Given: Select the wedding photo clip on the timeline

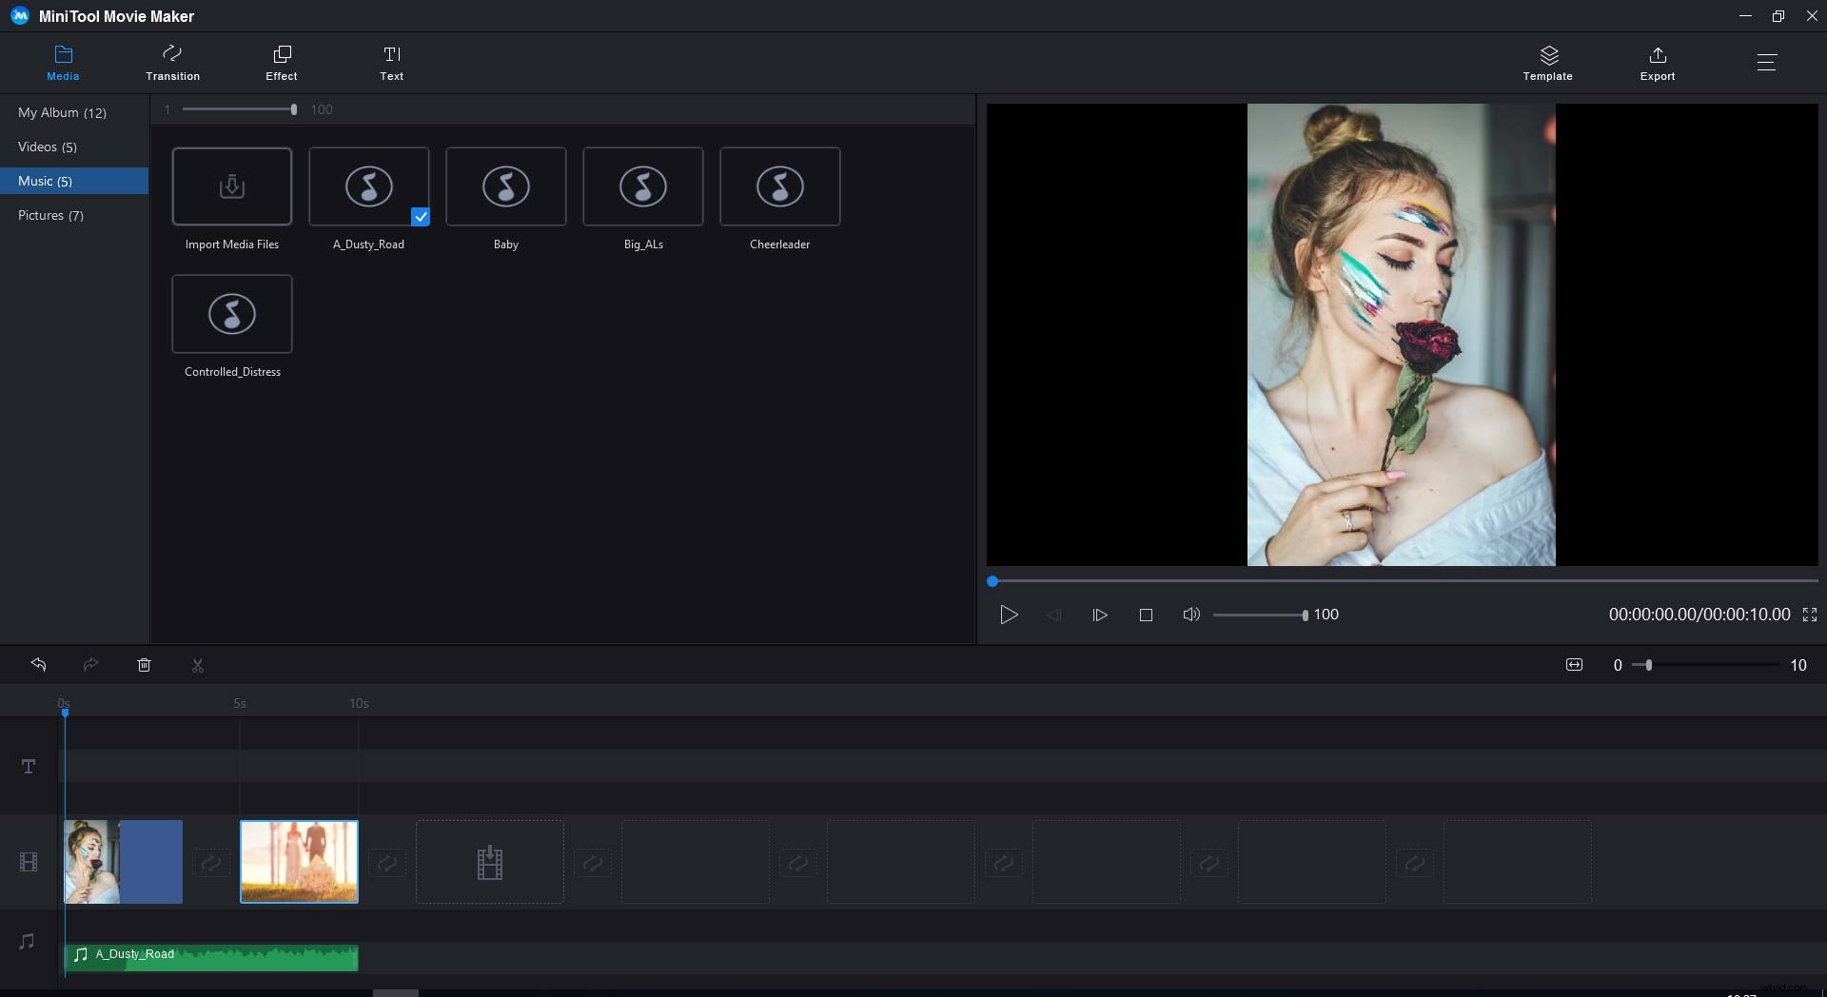Looking at the screenshot, I should point(298,861).
